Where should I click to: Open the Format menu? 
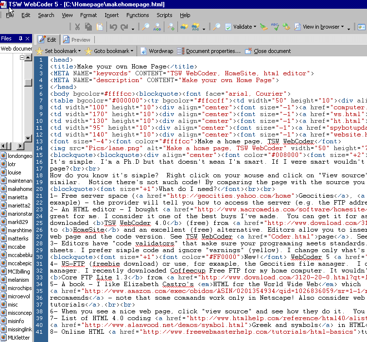click(x=88, y=15)
